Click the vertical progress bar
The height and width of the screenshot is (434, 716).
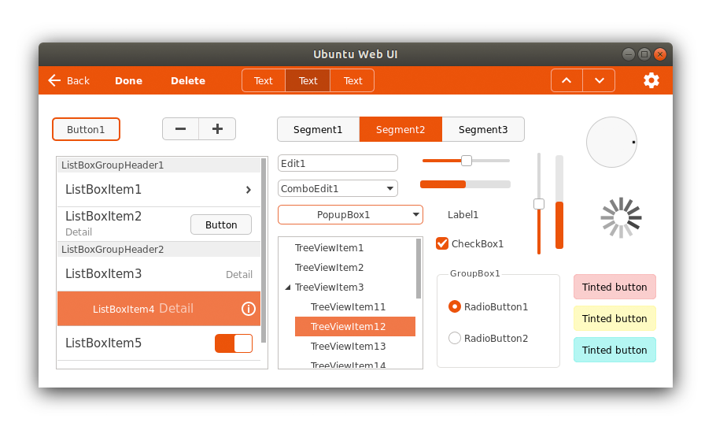coord(559,202)
